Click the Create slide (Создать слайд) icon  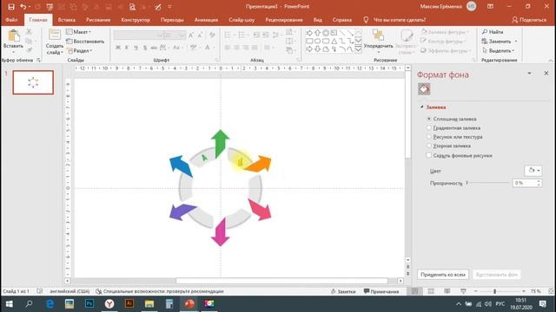(x=55, y=36)
